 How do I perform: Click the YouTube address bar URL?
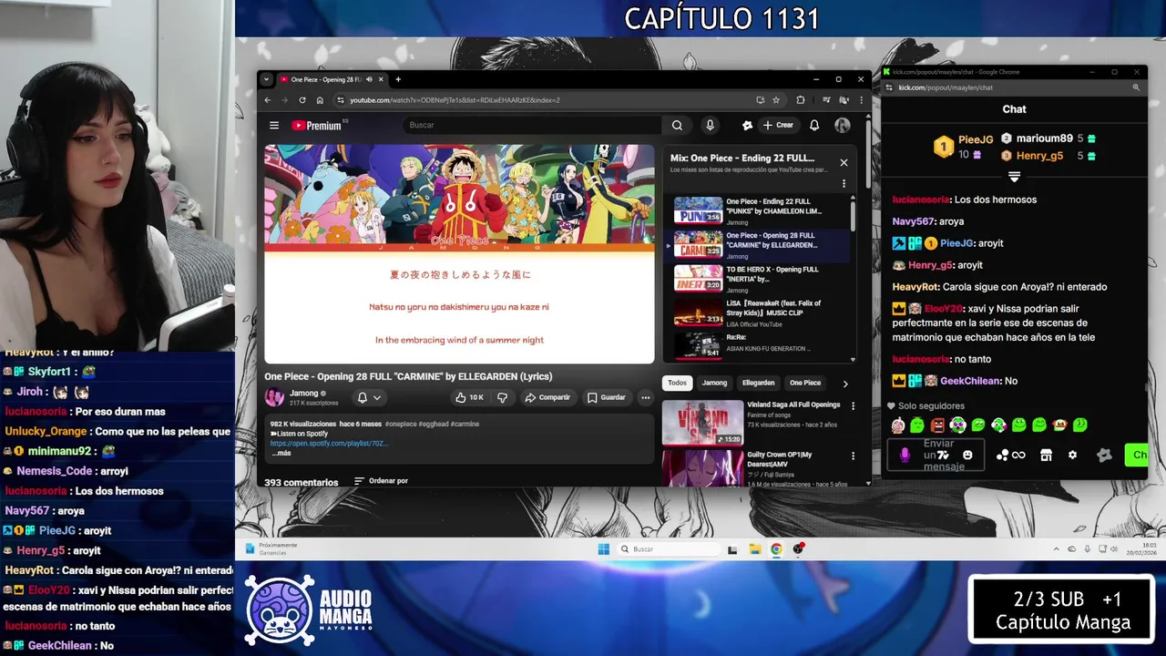coord(455,100)
